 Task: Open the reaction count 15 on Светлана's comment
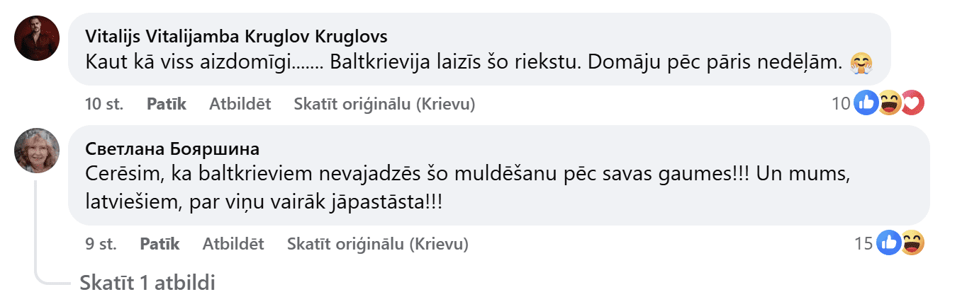(863, 244)
